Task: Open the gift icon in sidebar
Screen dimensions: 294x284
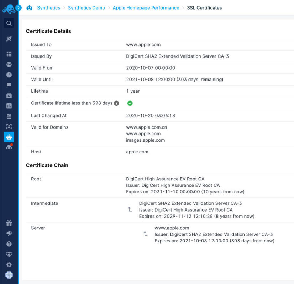Action: coord(9,223)
